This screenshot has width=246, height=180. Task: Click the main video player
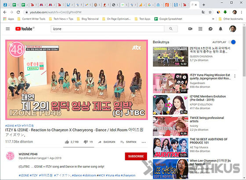(x=76, y=80)
